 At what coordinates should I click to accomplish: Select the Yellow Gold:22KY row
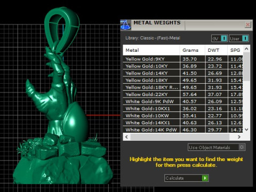[x=183, y=94]
